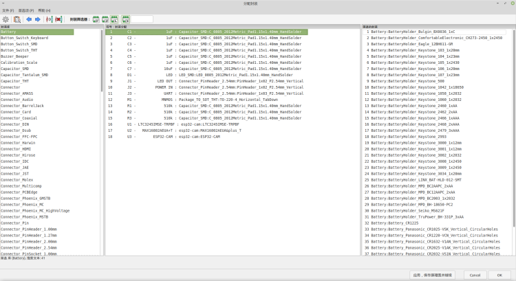The height and width of the screenshot is (281, 516).
Task: Toggle the footprint name text filter
Action: 126,19
